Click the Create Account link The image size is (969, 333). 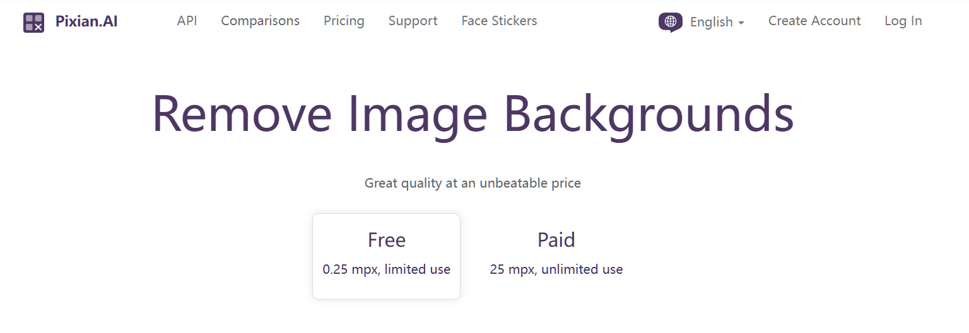814,21
